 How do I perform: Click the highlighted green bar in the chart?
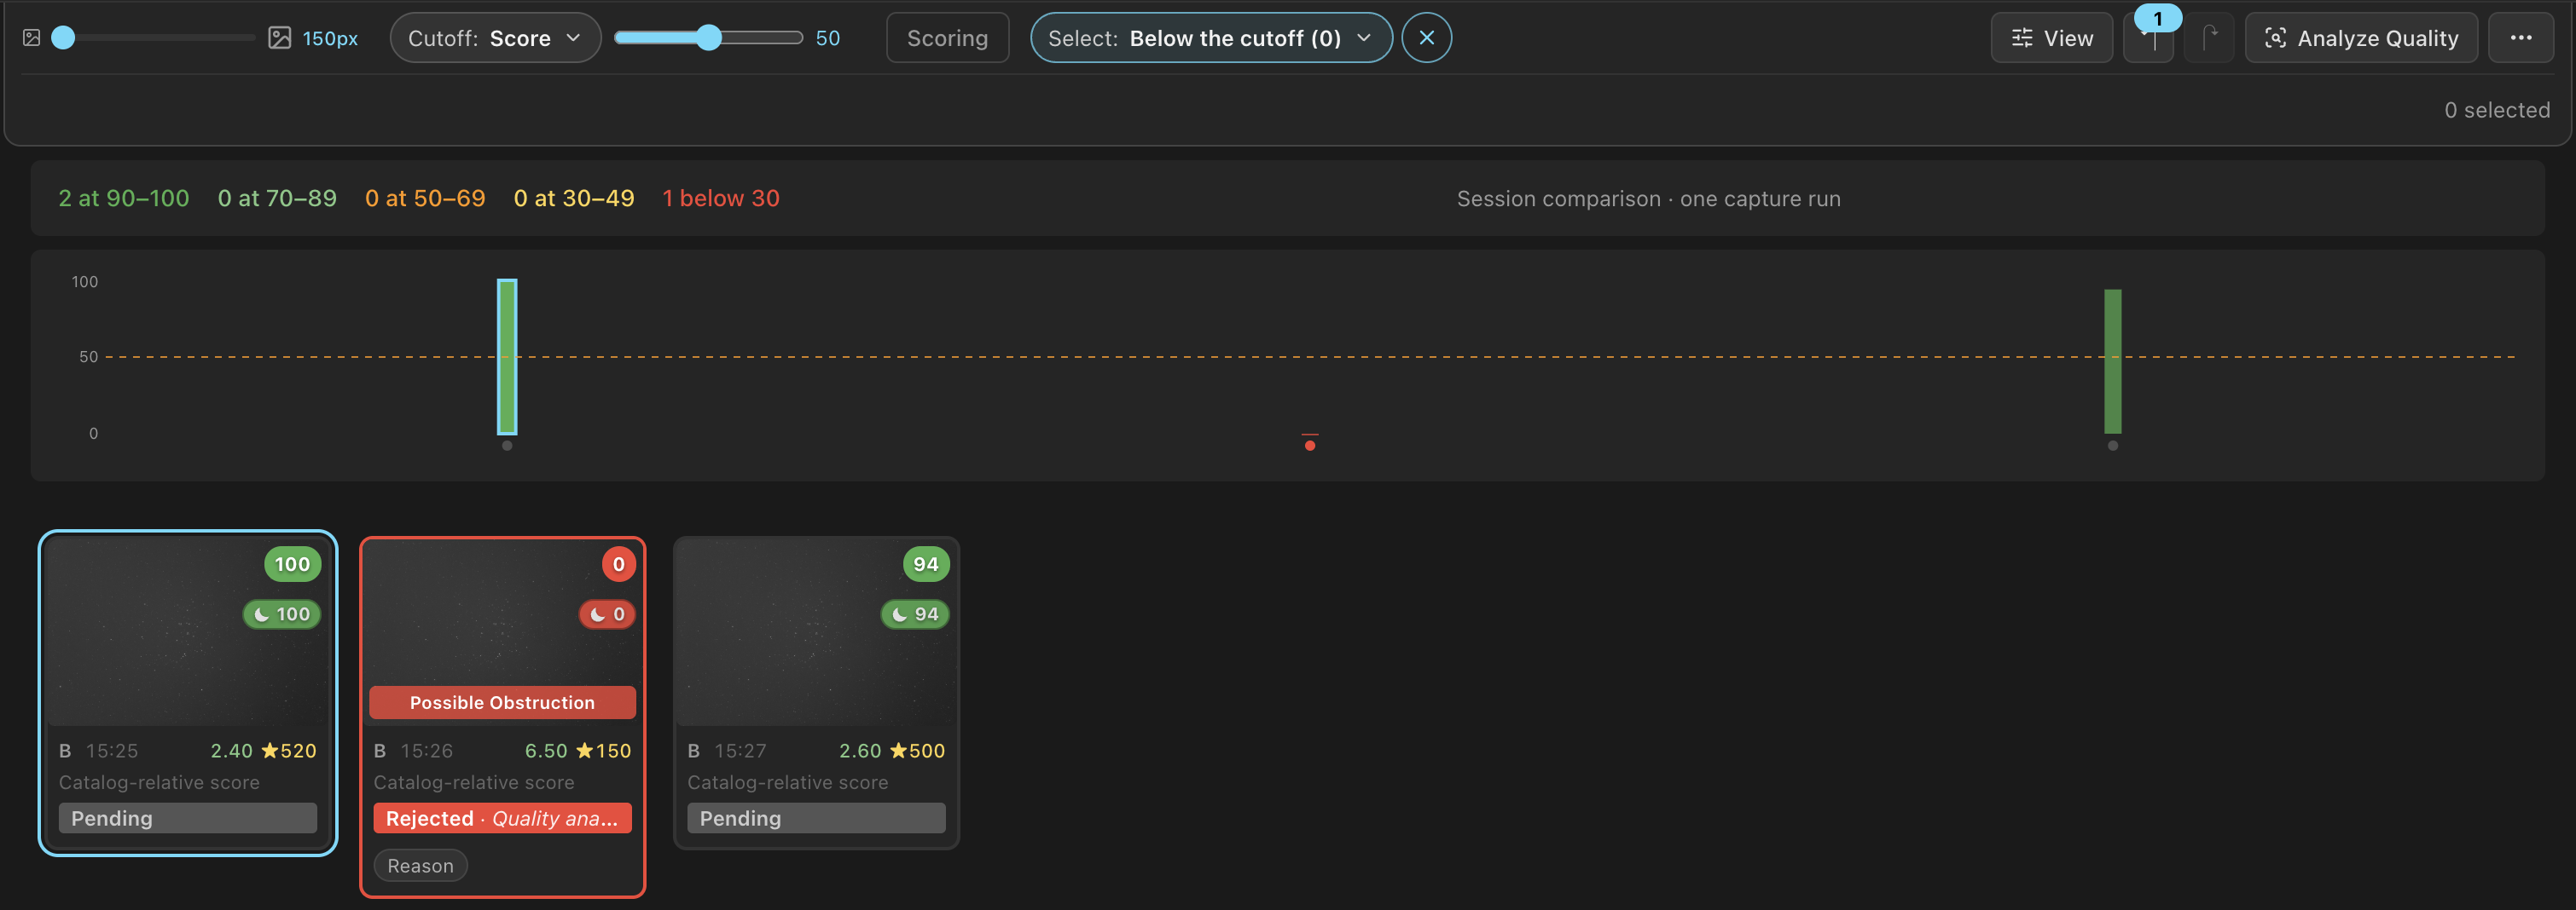coord(507,357)
